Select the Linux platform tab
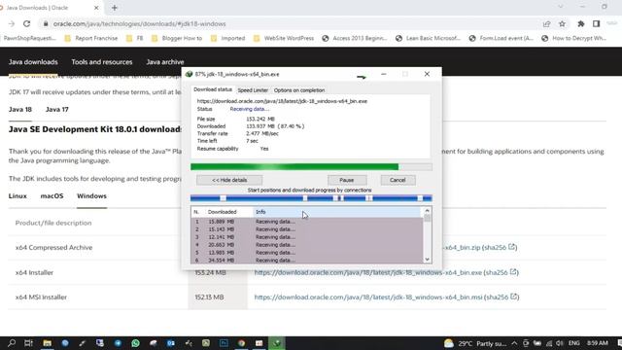622x350 pixels. tap(17, 196)
